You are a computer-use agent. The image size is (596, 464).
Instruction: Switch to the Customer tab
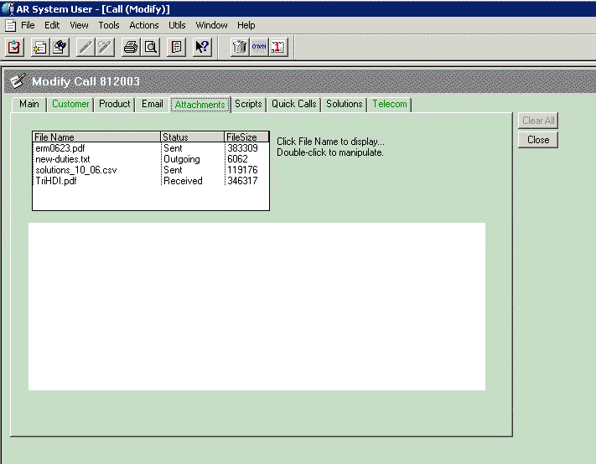click(x=70, y=105)
